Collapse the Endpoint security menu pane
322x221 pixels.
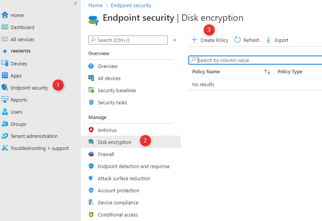click(x=175, y=40)
